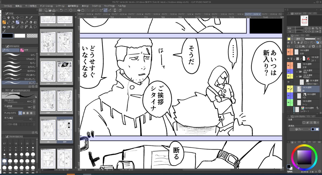This screenshot has height=175, width=322.
Task: Choose brush size 50 preset
Action: click(10, 161)
